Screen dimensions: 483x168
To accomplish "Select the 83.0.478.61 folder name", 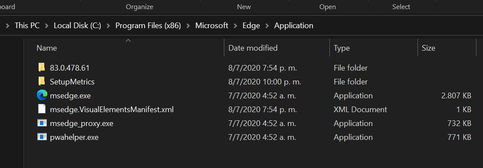I will pyautogui.click(x=69, y=68).
